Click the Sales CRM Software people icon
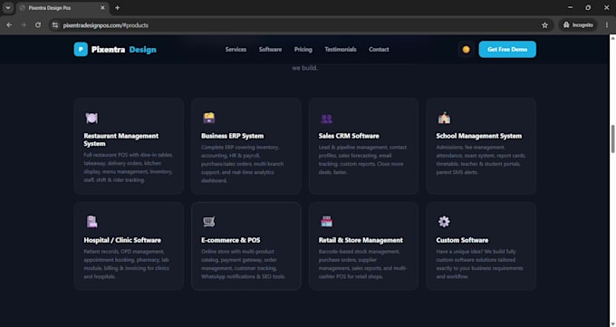Image resolution: width=616 pixels, height=327 pixels. tap(326, 119)
